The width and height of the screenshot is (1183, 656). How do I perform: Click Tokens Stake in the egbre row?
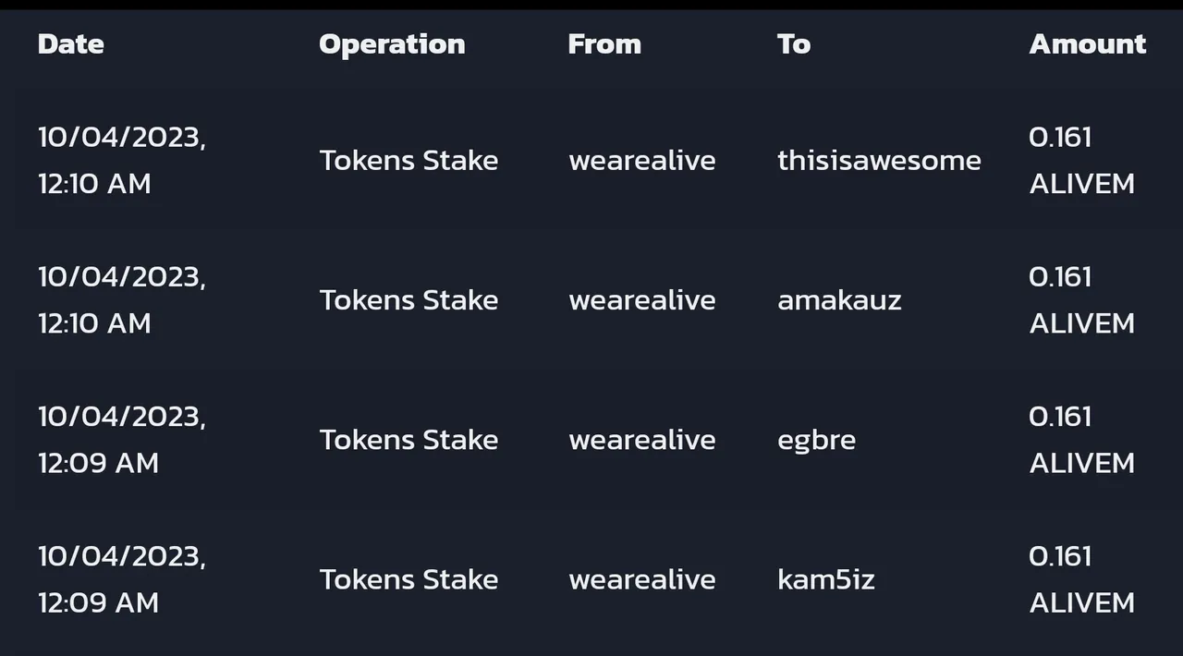point(409,440)
